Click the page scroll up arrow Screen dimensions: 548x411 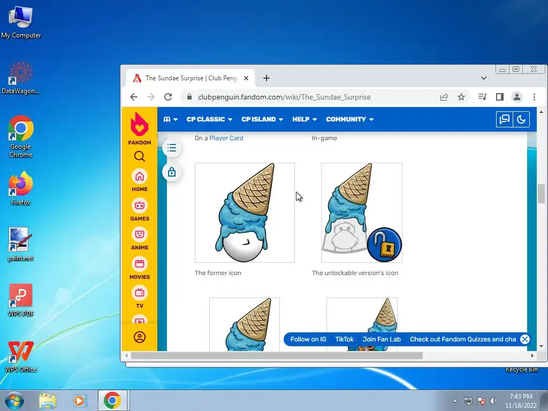click(542, 112)
